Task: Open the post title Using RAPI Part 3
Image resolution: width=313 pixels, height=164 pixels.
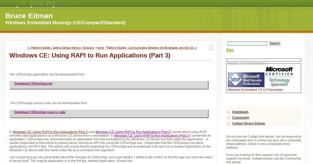Action: tap(90, 55)
